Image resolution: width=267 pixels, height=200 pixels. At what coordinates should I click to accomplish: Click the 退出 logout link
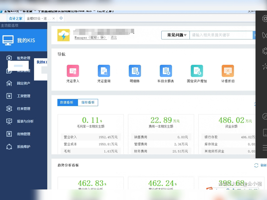[113, 37]
